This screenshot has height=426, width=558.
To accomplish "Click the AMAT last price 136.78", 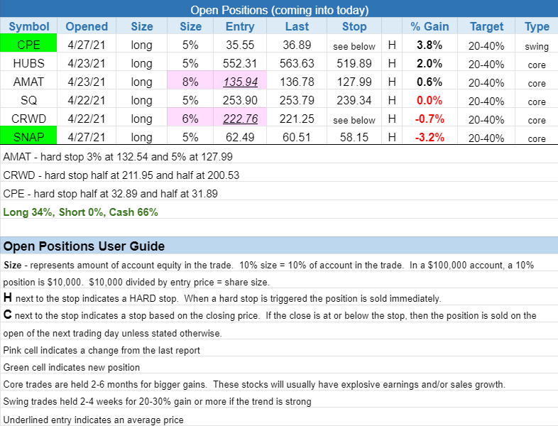I will pyautogui.click(x=297, y=82).
